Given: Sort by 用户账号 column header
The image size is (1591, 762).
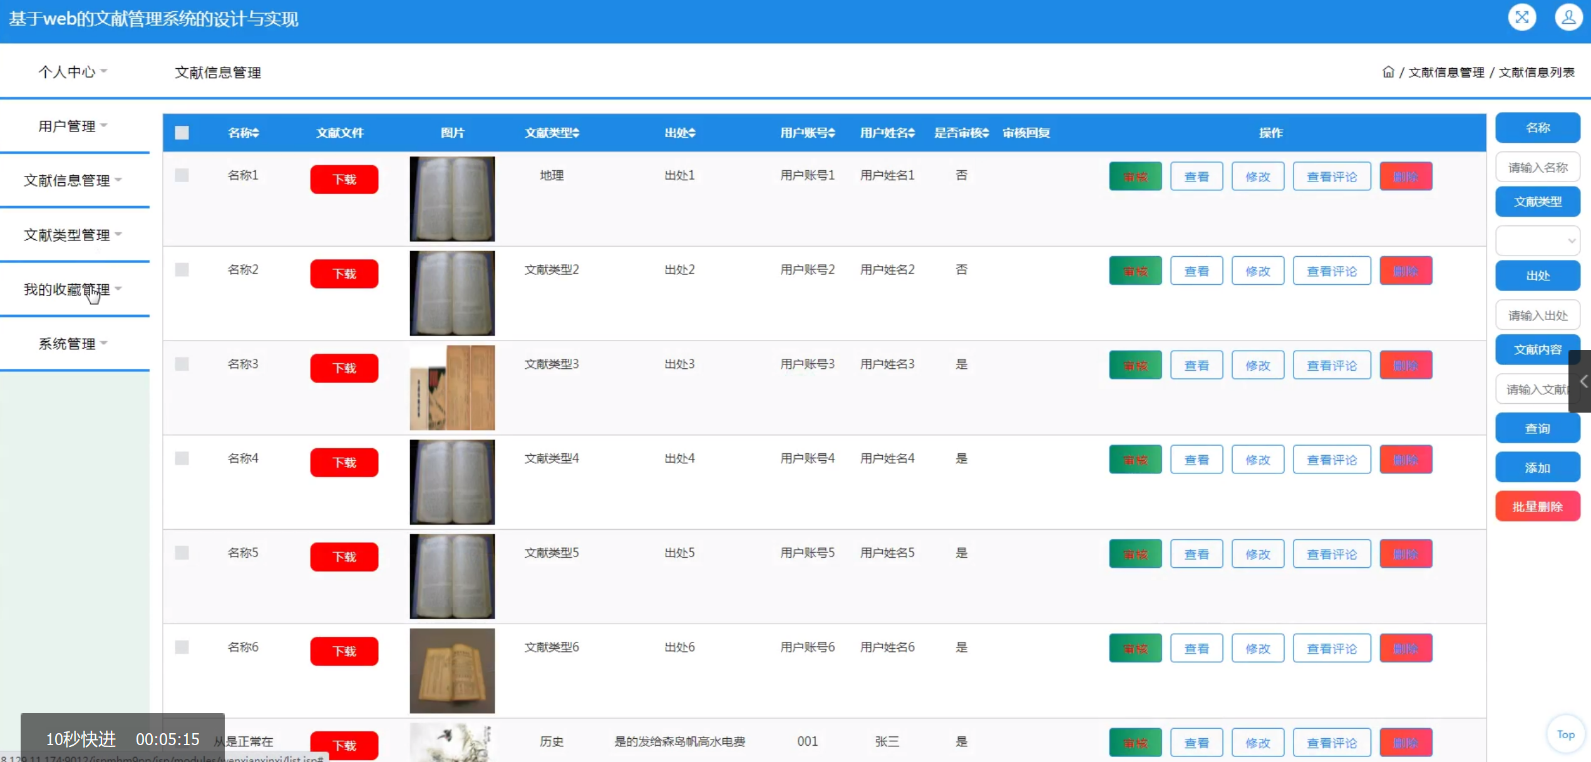Looking at the screenshot, I should pos(808,133).
